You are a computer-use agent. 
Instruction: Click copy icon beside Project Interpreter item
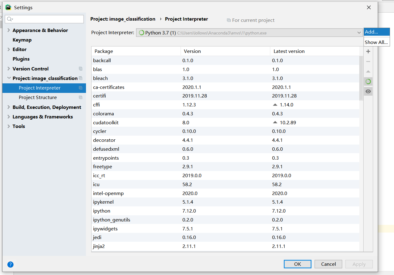[80, 88]
